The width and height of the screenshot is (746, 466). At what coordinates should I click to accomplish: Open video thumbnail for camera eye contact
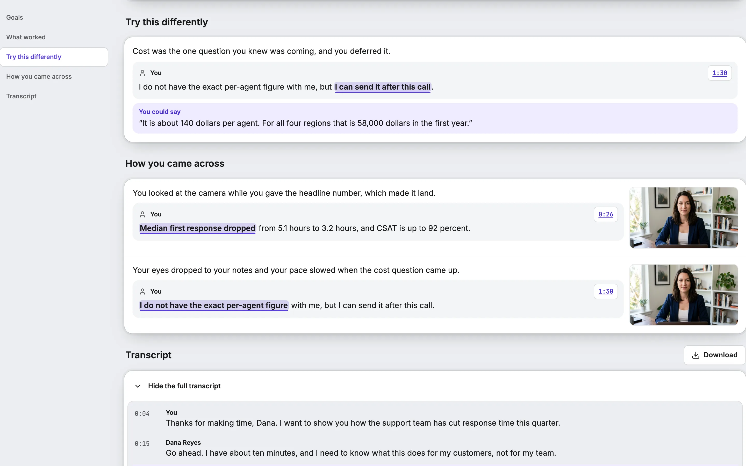click(x=683, y=217)
